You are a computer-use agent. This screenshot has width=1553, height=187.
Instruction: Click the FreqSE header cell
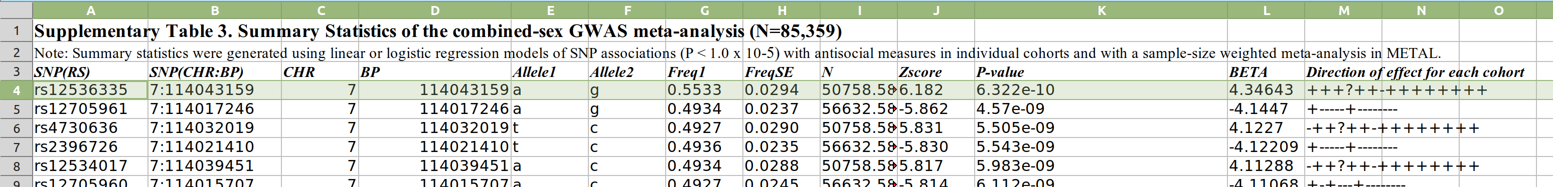click(x=782, y=72)
